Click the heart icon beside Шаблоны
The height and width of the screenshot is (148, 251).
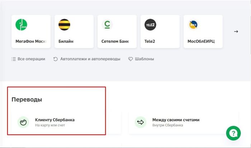point(131,59)
